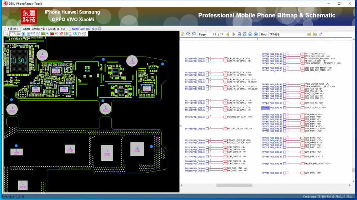This screenshot has width=357, height=200.
Task: Click the omega resistance icon
Action: coord(80,34)
